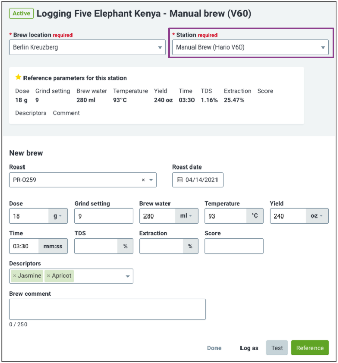Click the reference parameters star icon
338x363 pixels.
pos(18,77)
